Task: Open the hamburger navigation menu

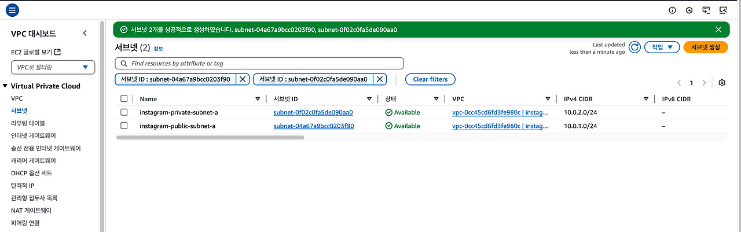Action: pos(12,10)
